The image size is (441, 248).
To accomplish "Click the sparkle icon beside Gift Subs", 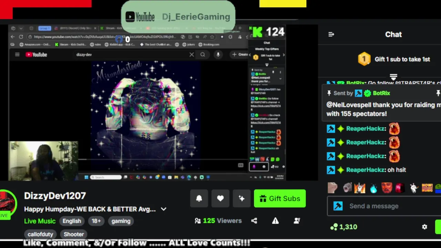I will coord(242,198).
